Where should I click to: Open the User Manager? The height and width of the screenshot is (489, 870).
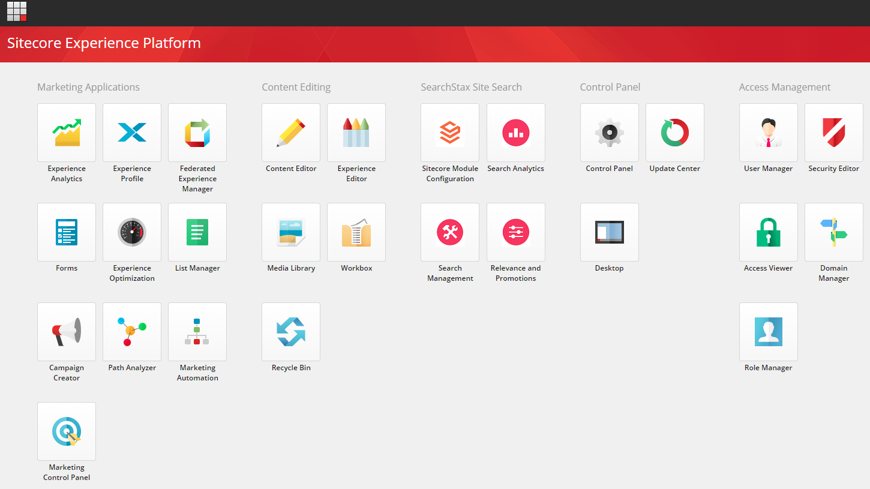768,132
